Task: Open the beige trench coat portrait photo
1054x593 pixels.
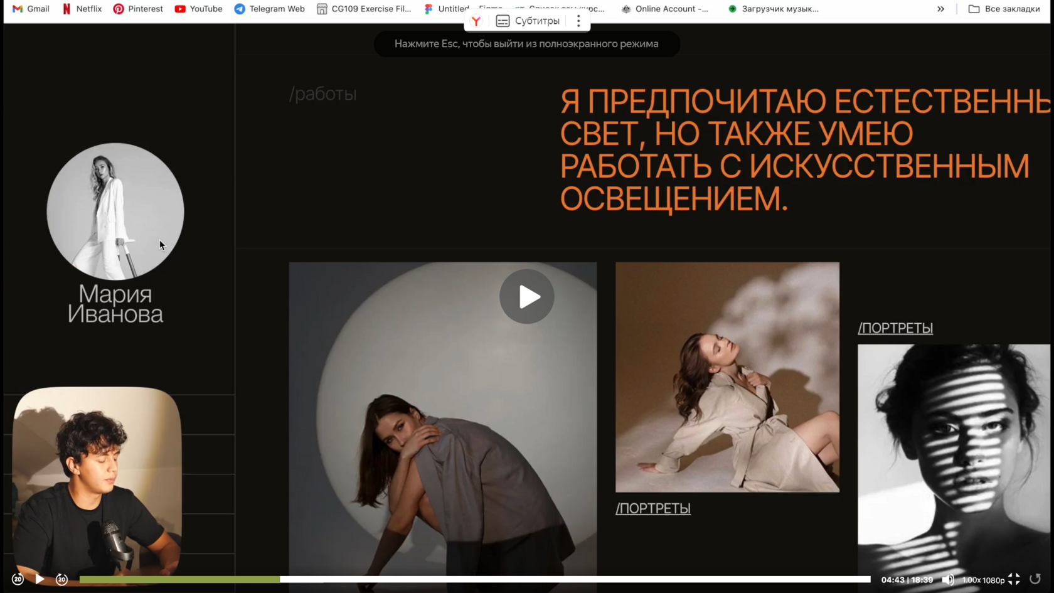Action: pyautogui.click(x=727, y=377)
